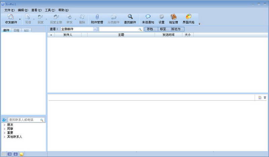Screen dimensions: 269x157
Task: Sort by the 大小 column header
Action: click(x=188, y=35)
